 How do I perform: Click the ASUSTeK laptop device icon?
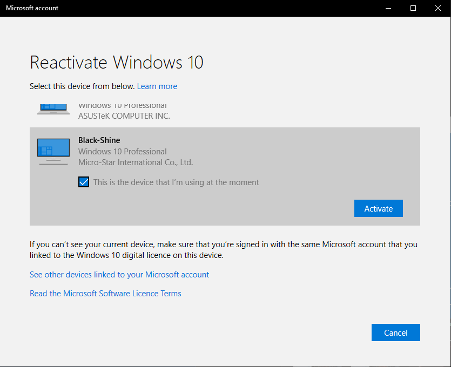53,109
